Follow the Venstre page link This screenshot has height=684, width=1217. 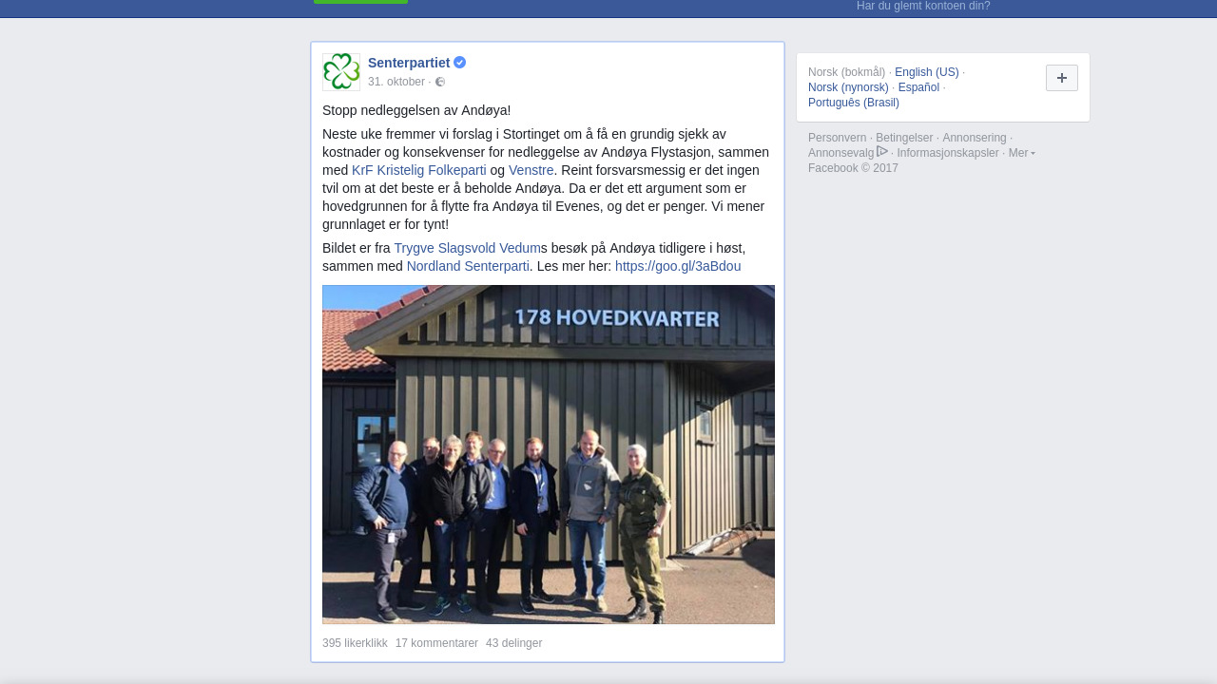click(531, 170)
